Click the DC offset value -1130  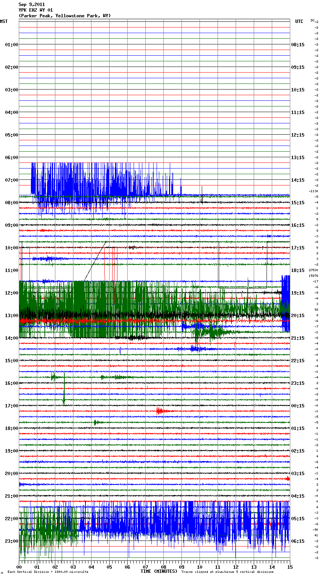tap(313, 191)
